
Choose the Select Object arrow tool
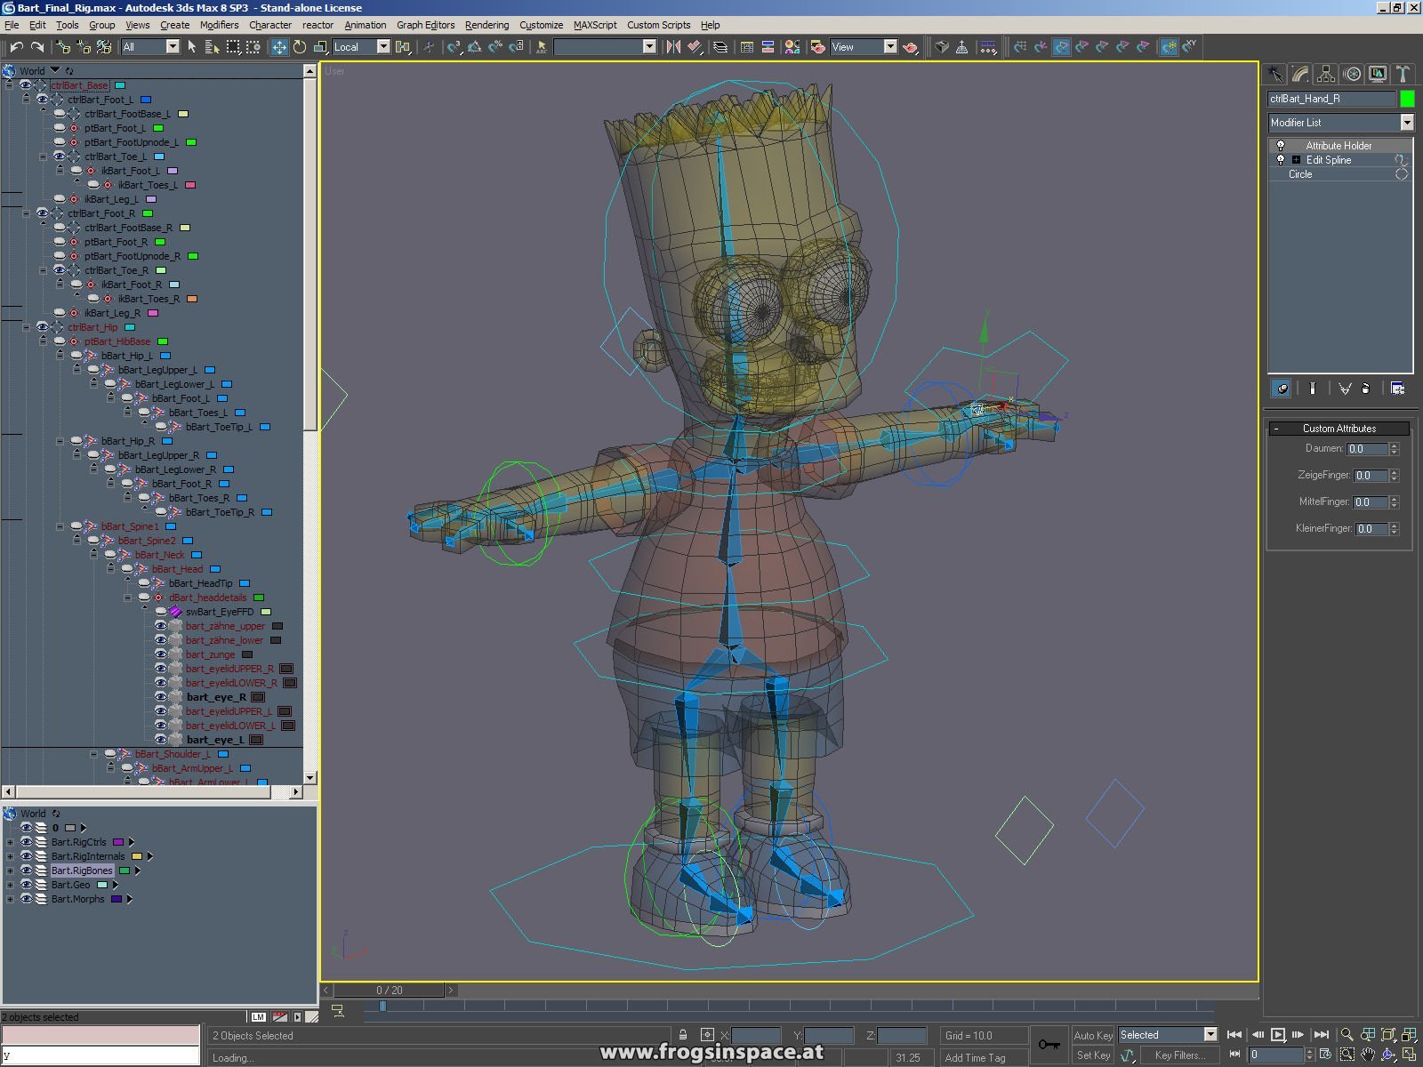point(191,47)
